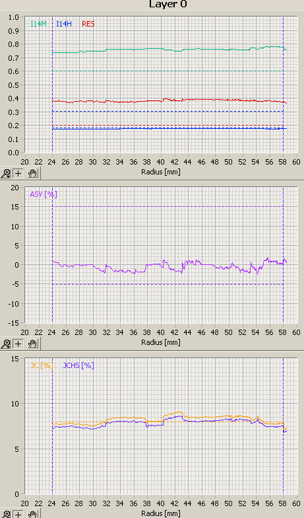Choose the pan hand tool under the RES chart
The image size is (304, 518).
point(32,173)
